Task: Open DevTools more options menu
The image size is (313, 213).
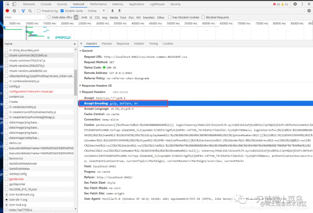Action: (302, 4)
